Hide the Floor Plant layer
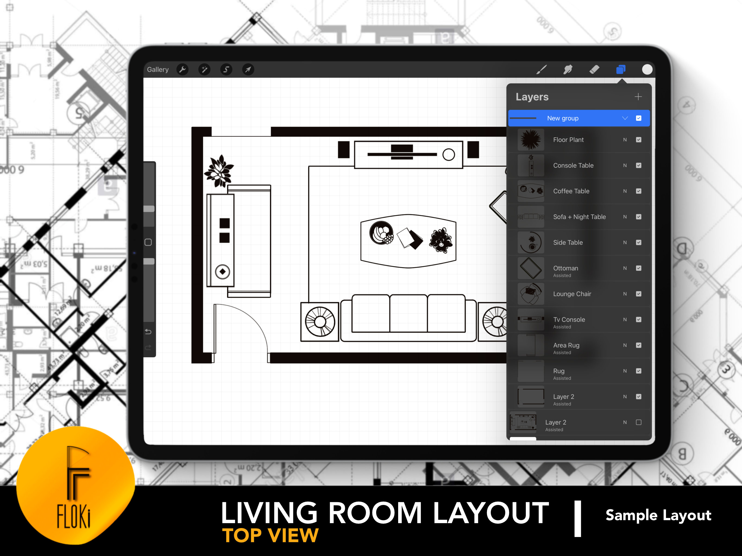Viewport: 742px width, 556px height. point(639,140)
